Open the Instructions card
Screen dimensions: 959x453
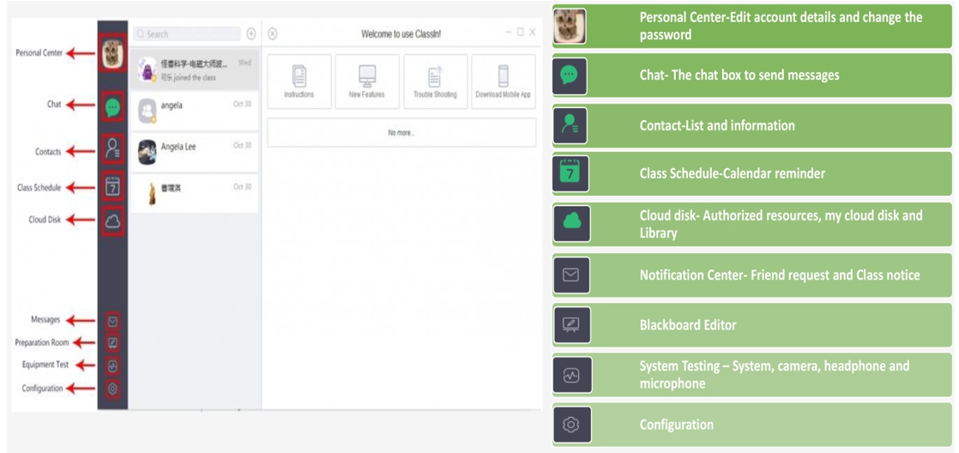pyautogui.click(x=299, y=82)
